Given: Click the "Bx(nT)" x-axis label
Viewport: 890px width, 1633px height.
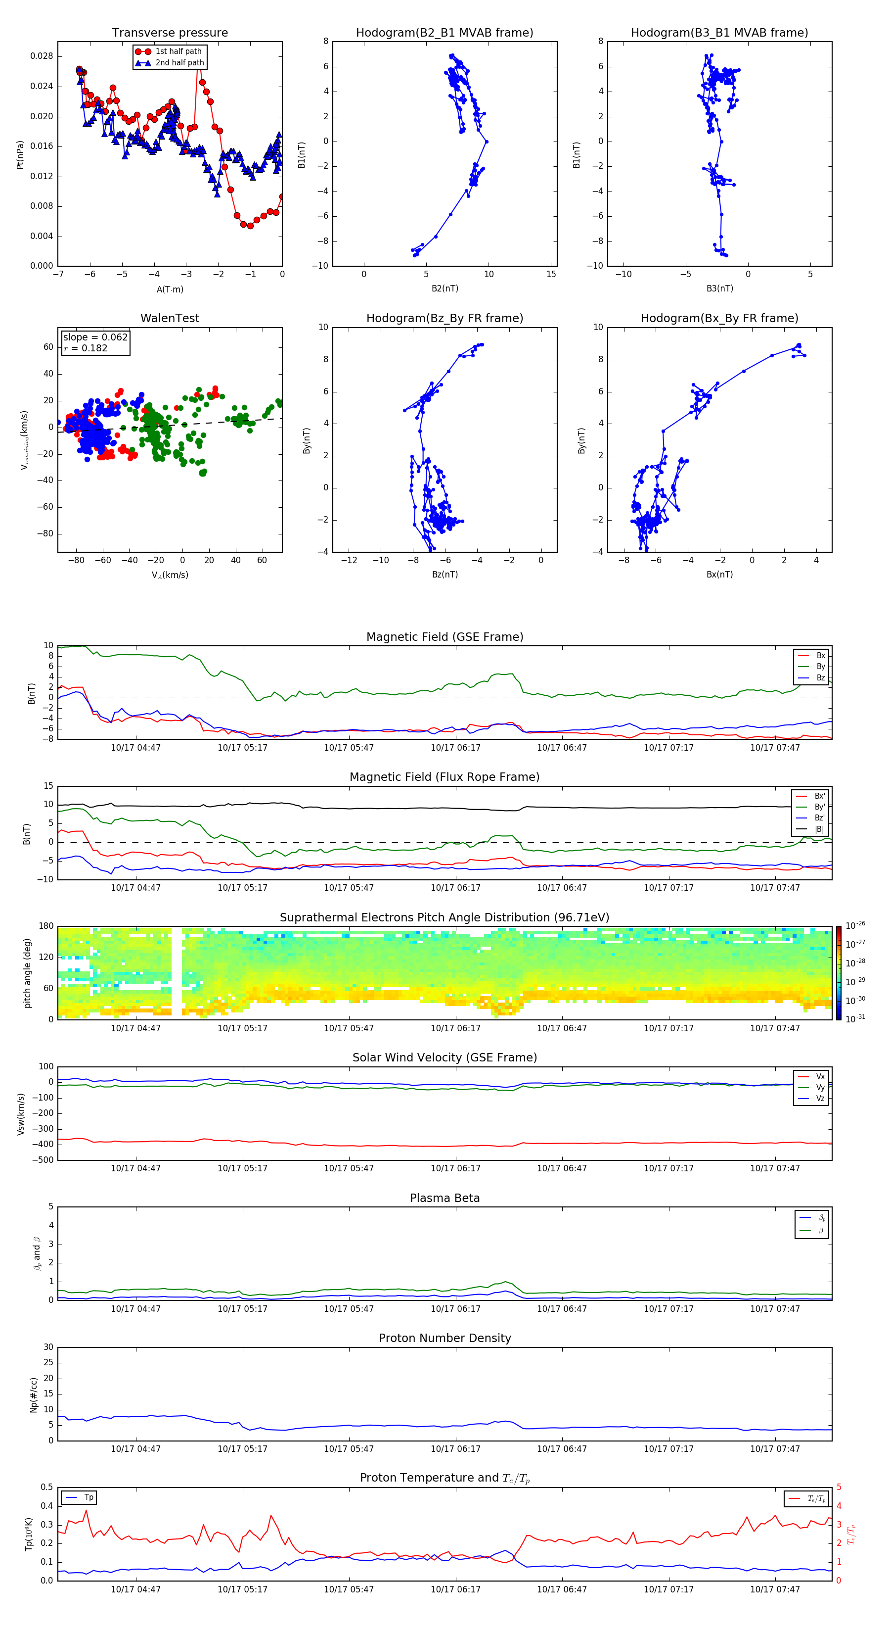Looking at the screenshot, I should (x=719, y=575).
